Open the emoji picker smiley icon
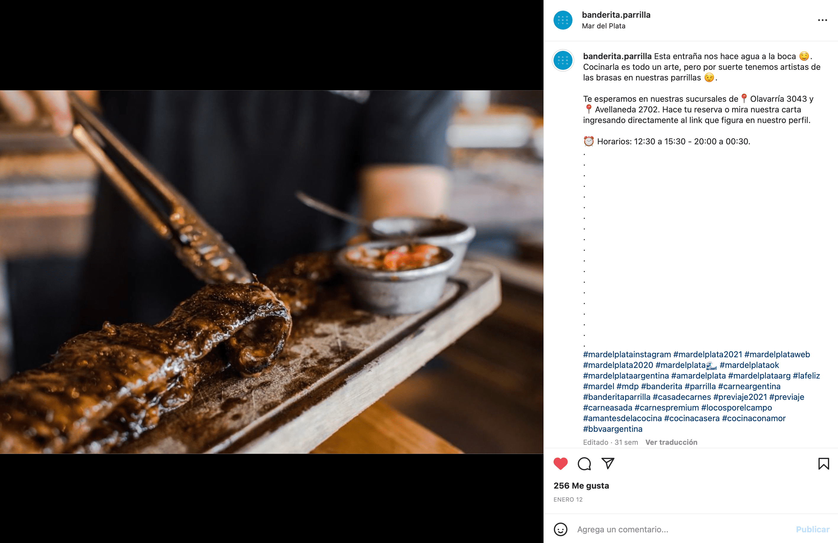Image resolution: width=838 pixels, height=543 pixels. tap(561, 529)
